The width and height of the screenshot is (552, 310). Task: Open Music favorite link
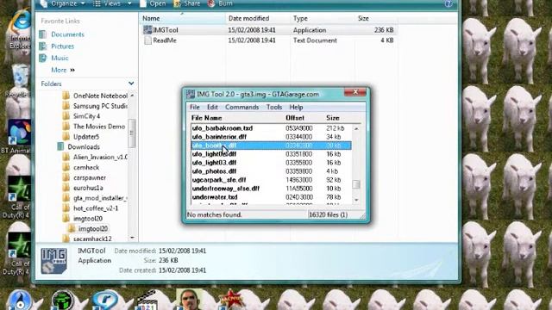tap(60, 58)
